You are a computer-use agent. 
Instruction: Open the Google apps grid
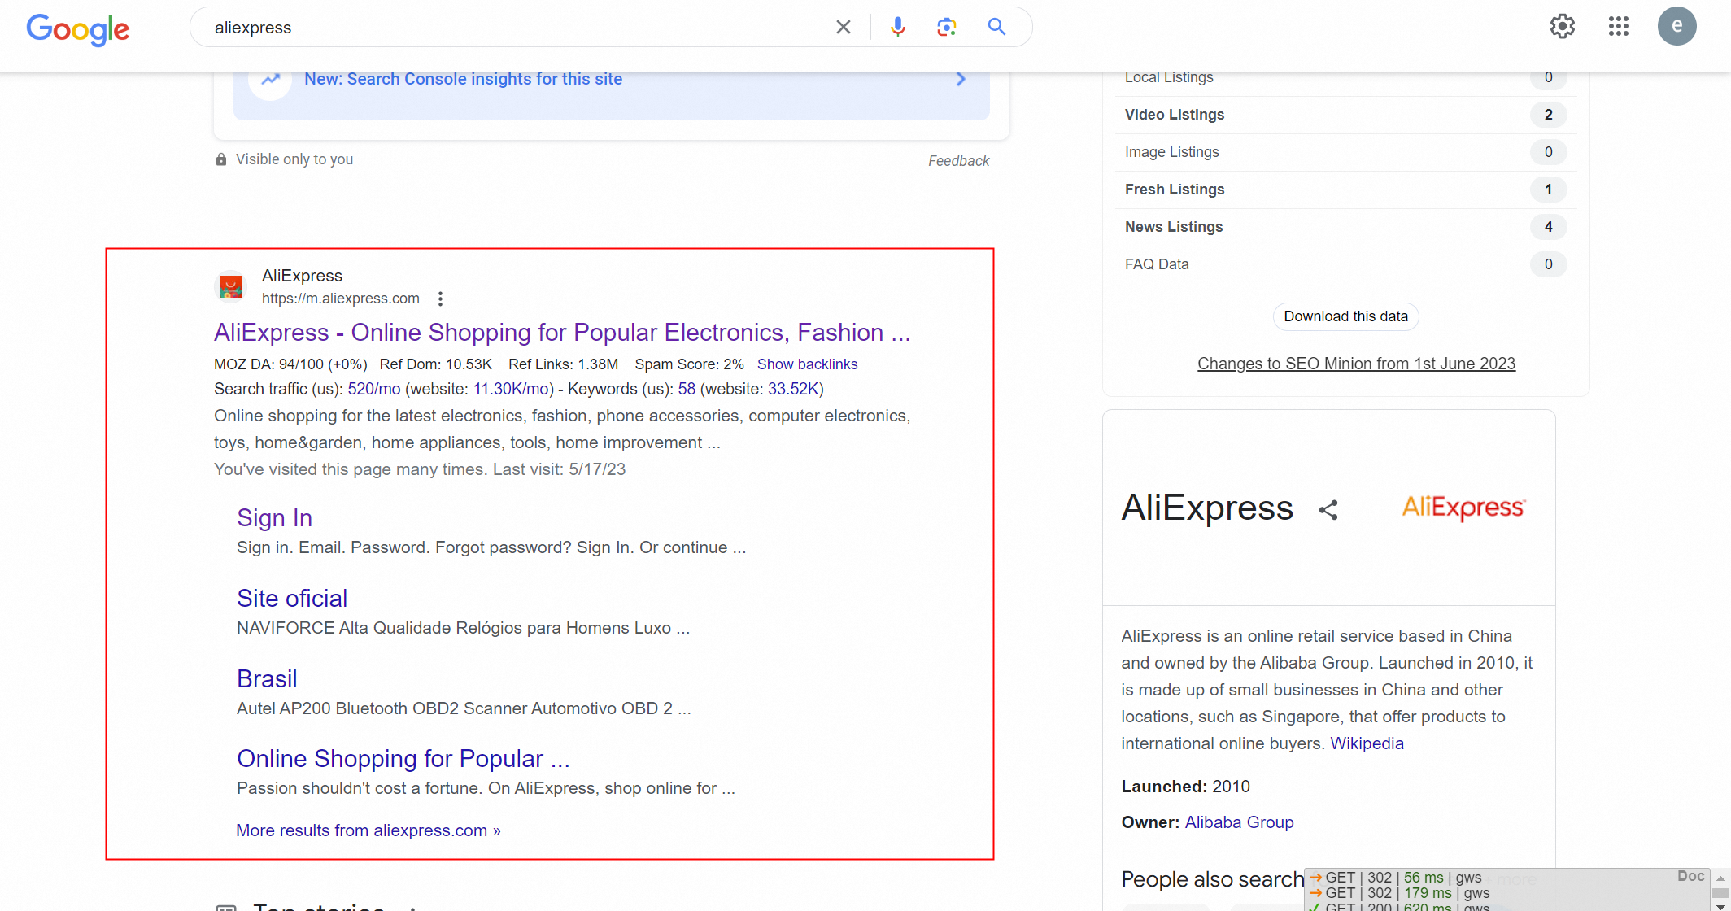(x=1618, y=27)
